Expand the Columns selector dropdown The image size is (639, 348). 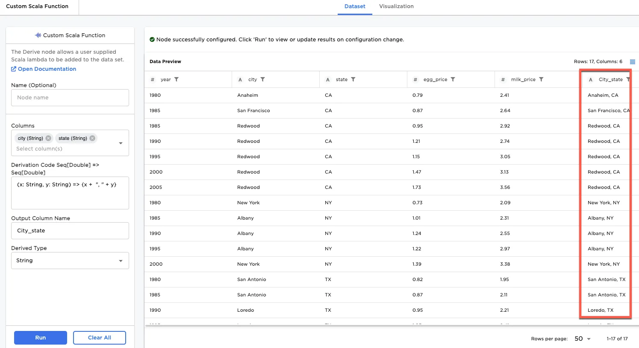point(121,143)
